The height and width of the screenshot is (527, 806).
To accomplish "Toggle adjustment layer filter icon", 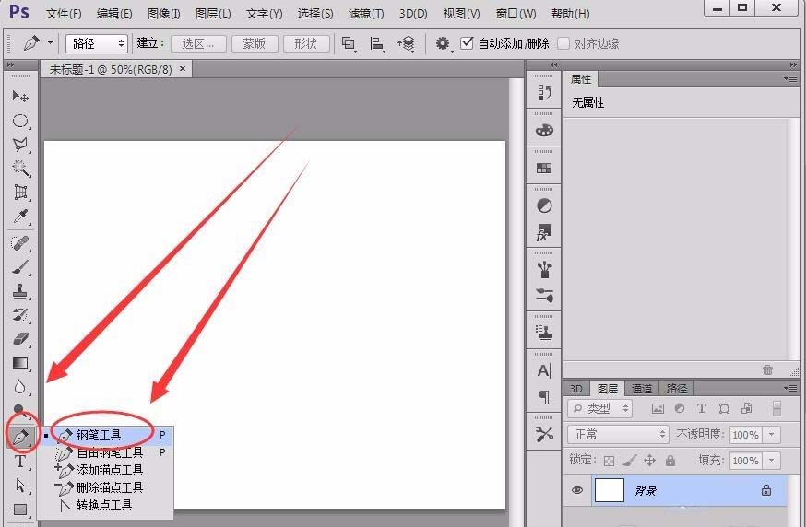I will [x=680, y=408].
